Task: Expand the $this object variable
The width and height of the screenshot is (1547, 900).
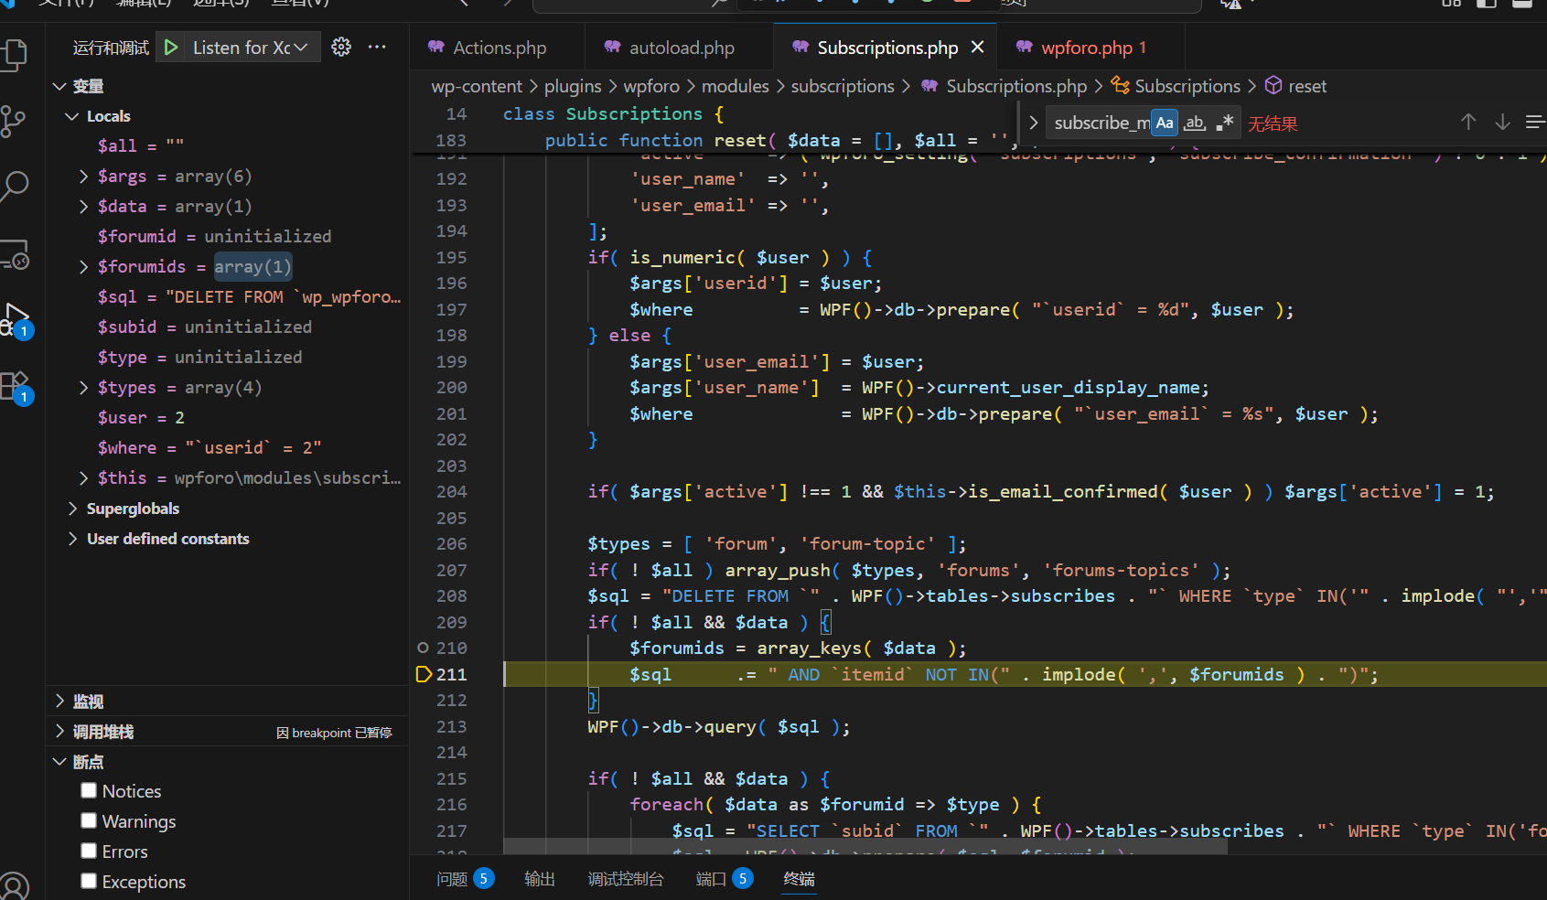Action: [x=83, y=477]
